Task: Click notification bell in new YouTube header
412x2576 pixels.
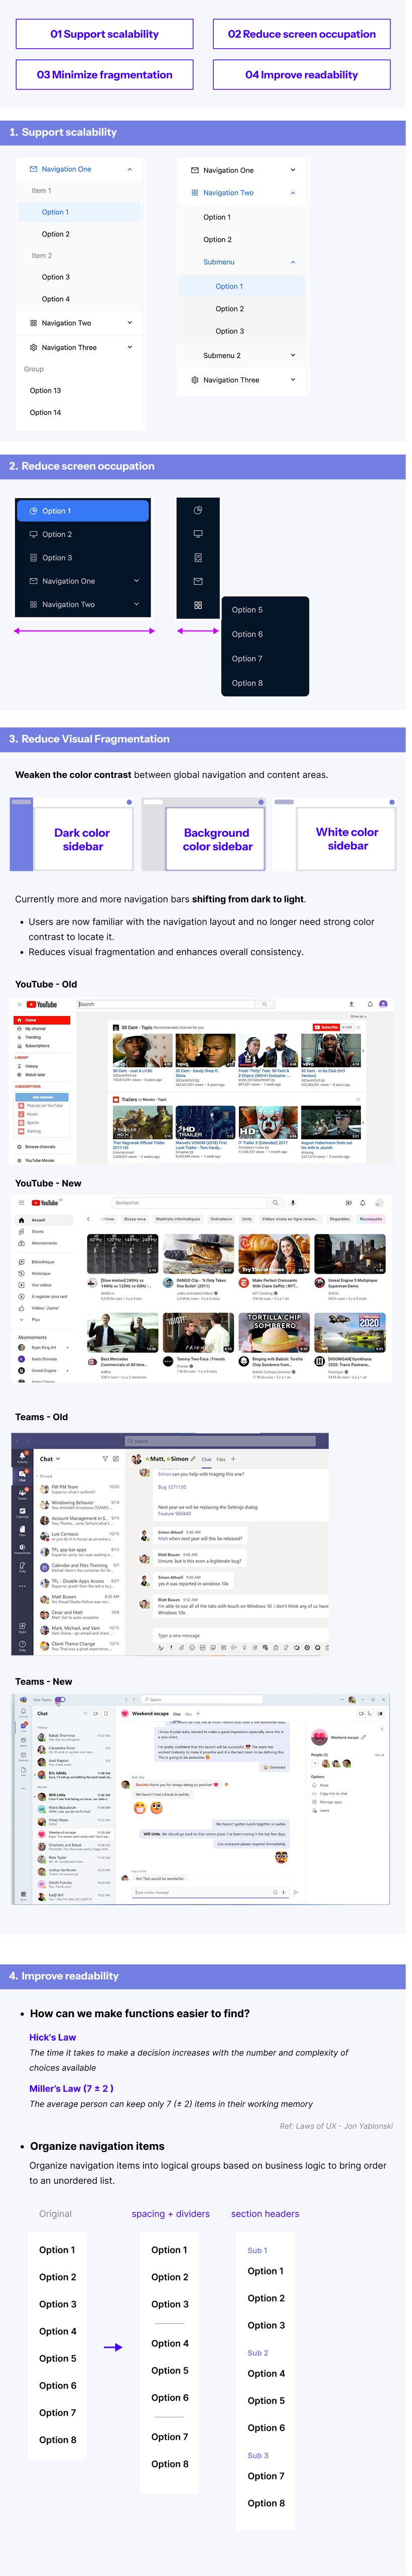Action: pyautogui.click(x=362, y=1203)
